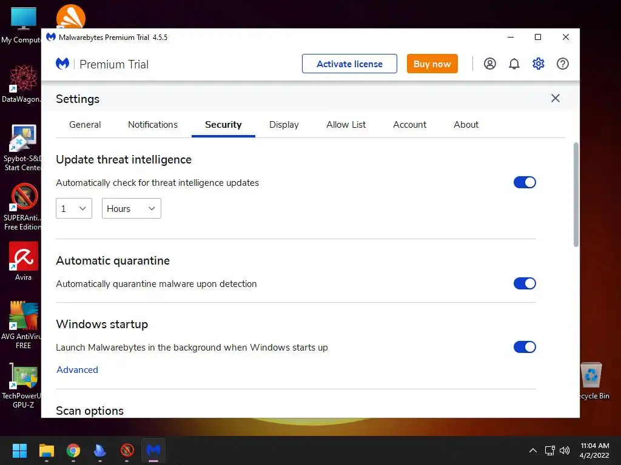
Task: Close the Settings panel with the X
Action: tap(556, 98)
